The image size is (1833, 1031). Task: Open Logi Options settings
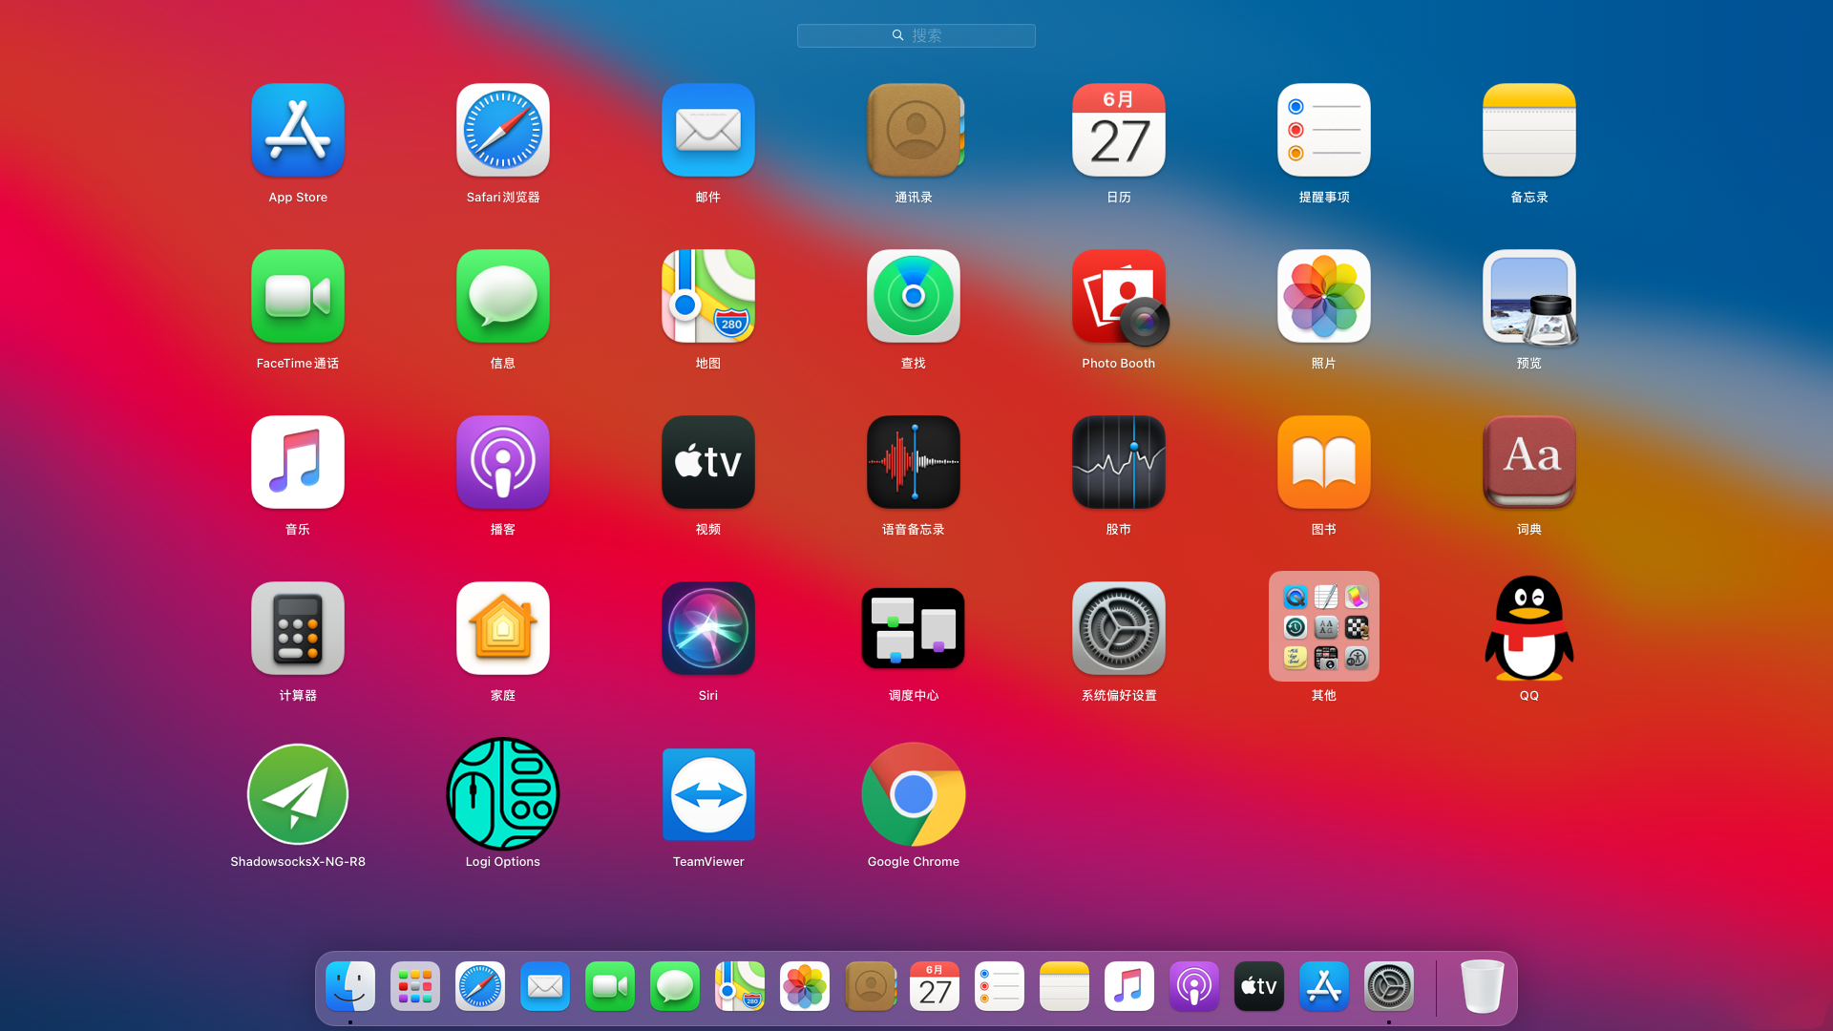tap(502, 793)
